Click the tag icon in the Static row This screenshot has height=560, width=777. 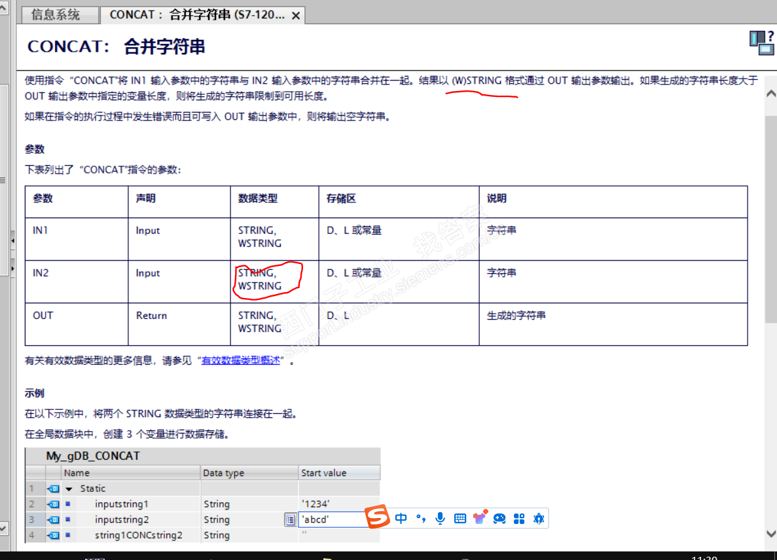pos(53,489)
